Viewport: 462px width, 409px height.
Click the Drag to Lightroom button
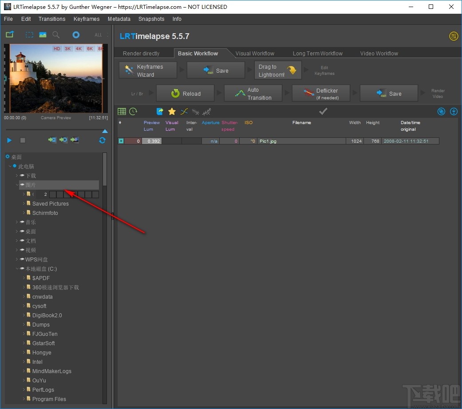[x=278, y=70]
